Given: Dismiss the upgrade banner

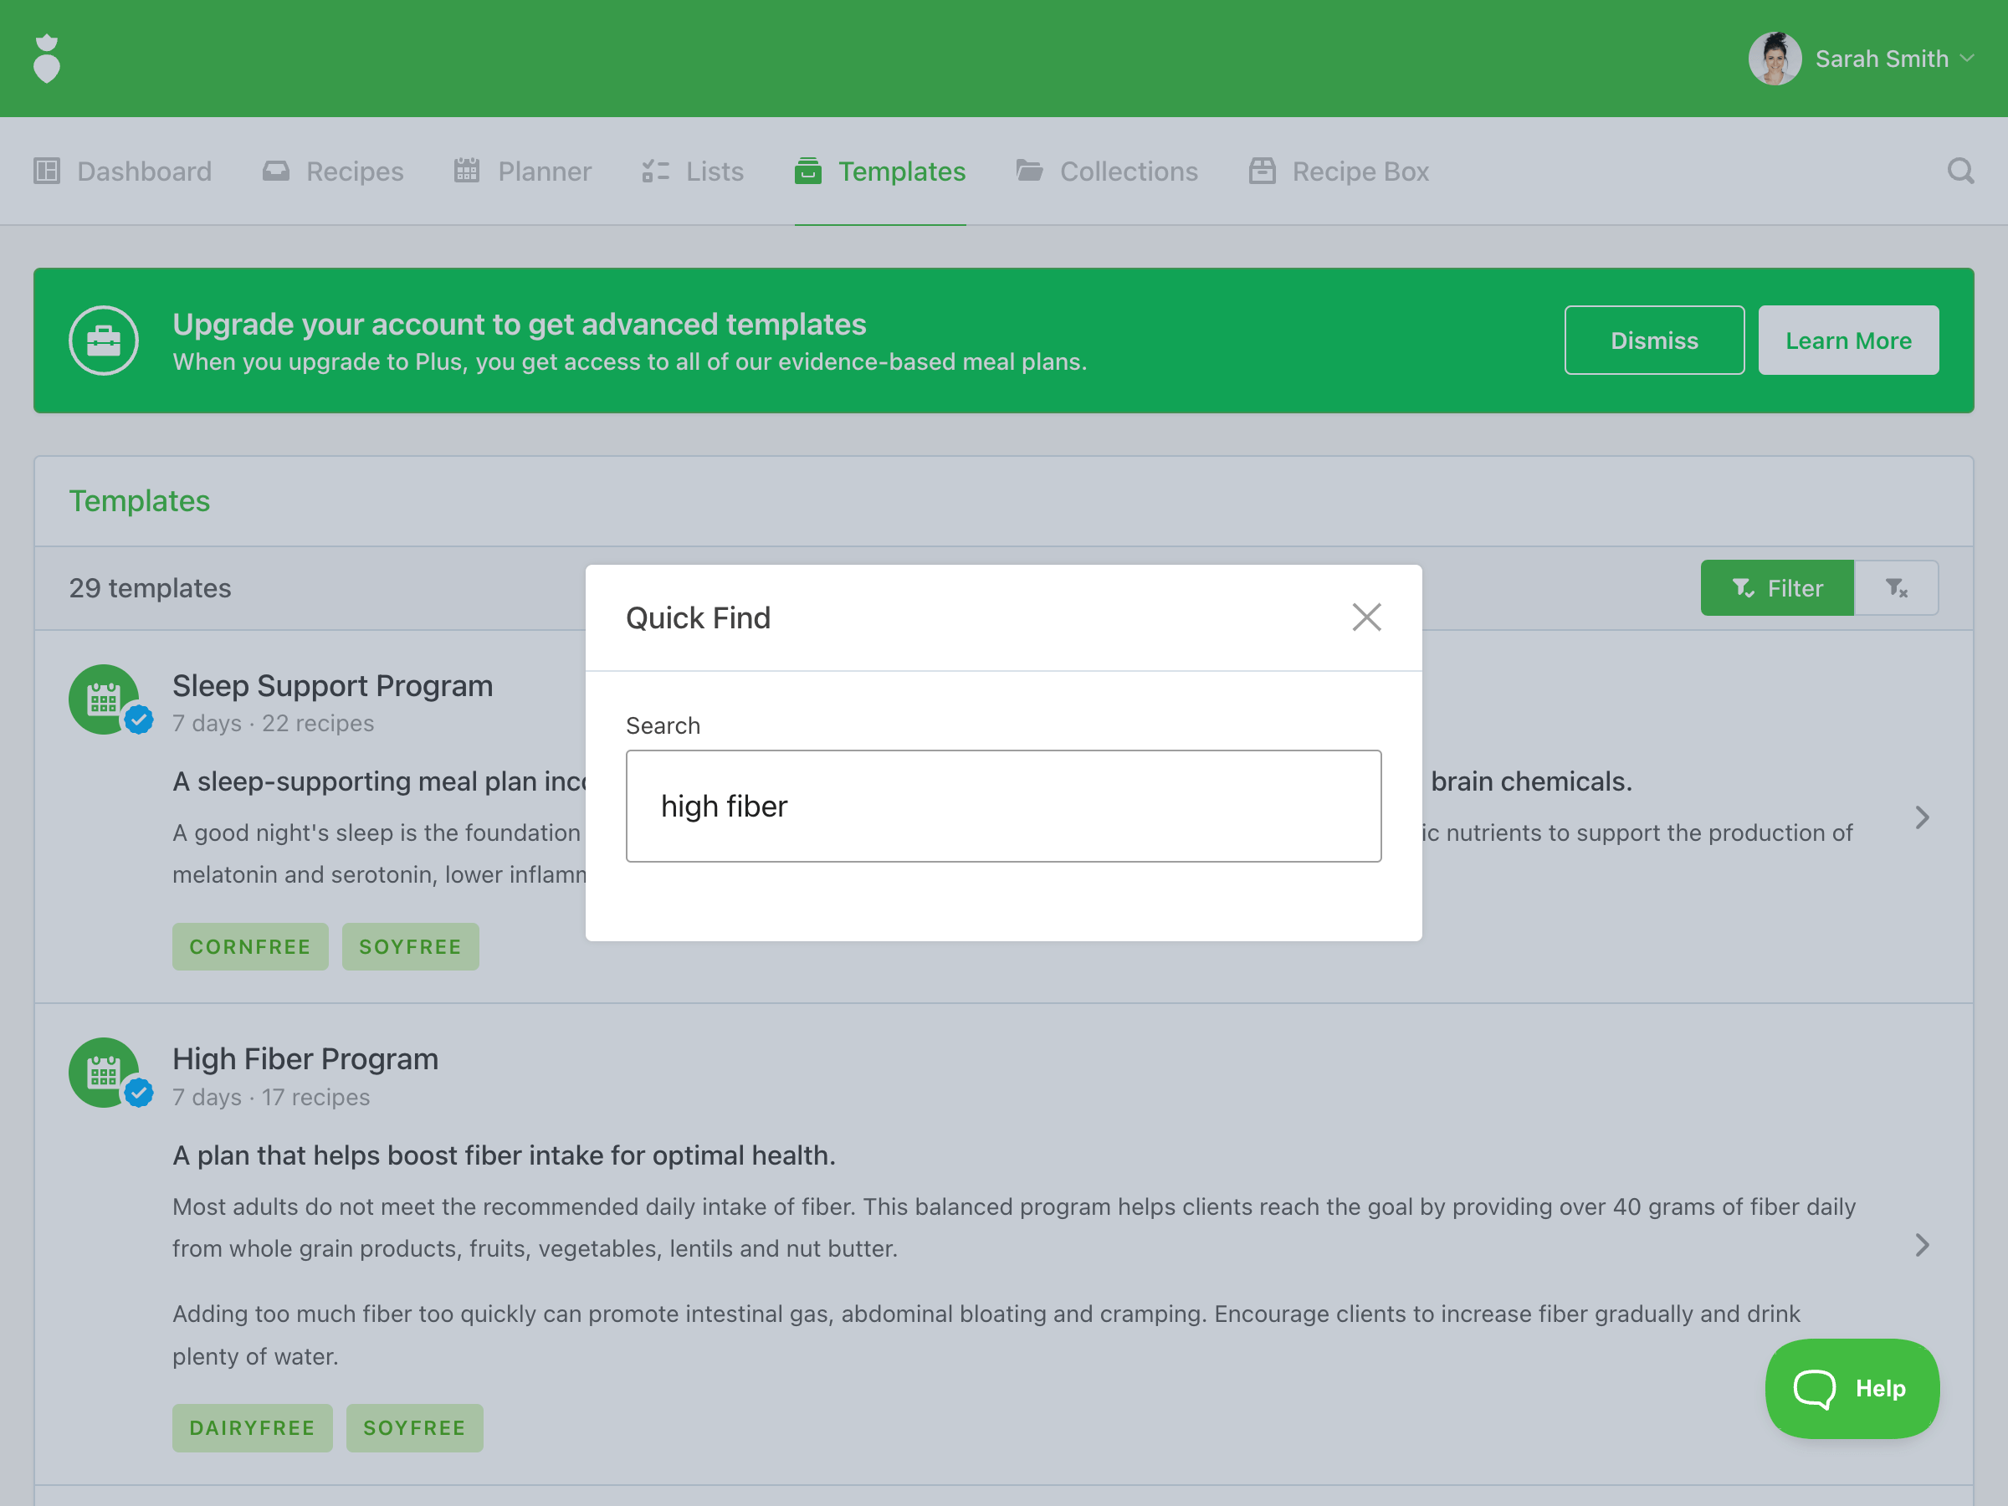Looking at the screenshot, I should [x=1653, y=341].
